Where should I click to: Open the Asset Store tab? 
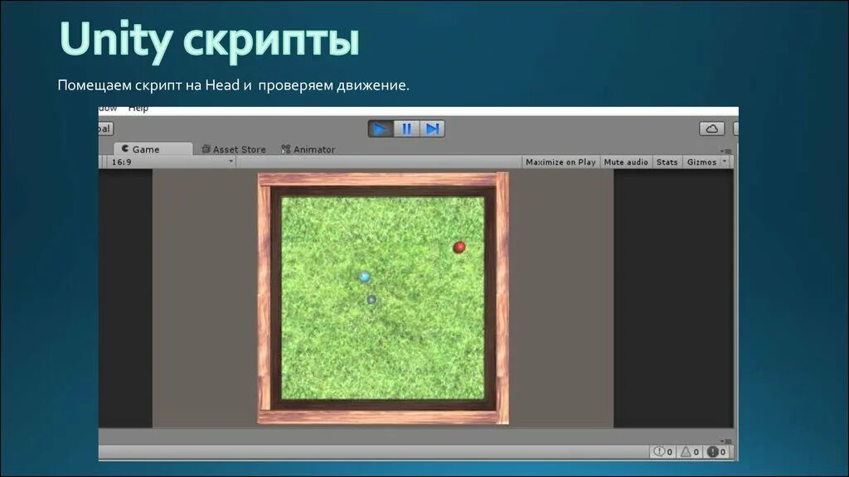(x=234, y=149)
